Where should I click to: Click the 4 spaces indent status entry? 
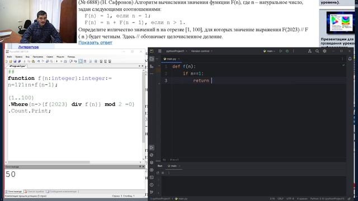click(x=302, y=199)
